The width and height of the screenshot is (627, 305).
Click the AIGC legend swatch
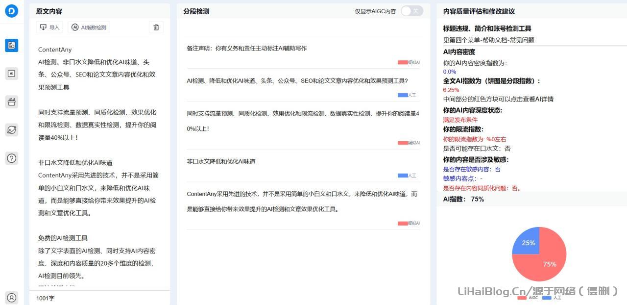[x=522, y=298]
